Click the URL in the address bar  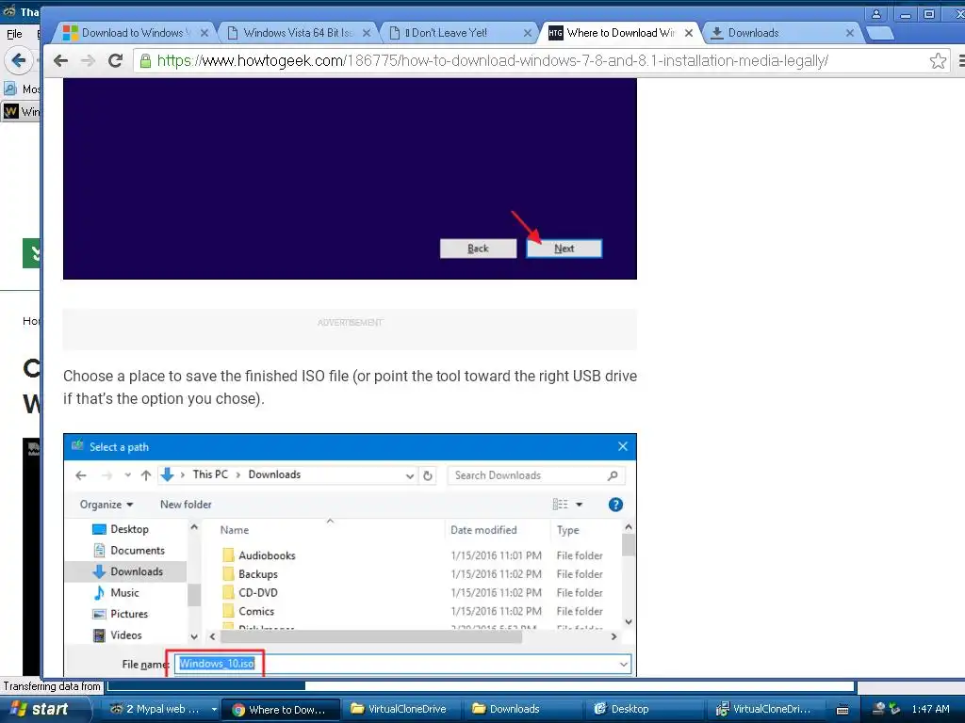tap(492, 61)
